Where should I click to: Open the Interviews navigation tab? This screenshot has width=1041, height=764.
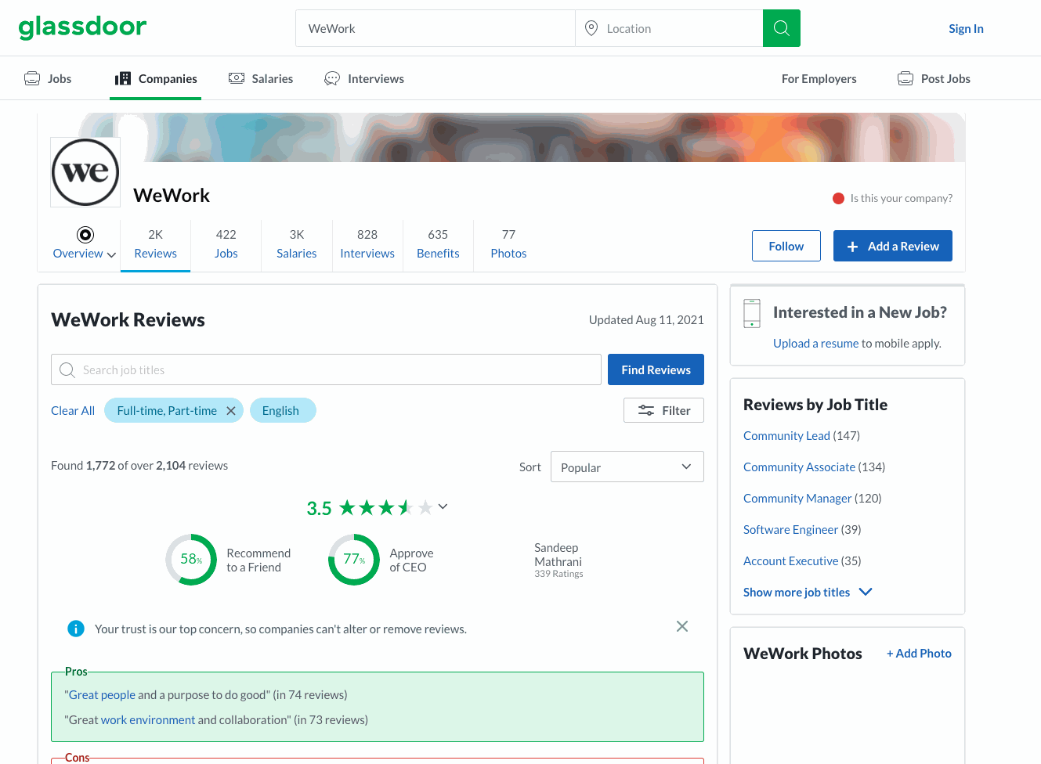(x=364, y=78)
